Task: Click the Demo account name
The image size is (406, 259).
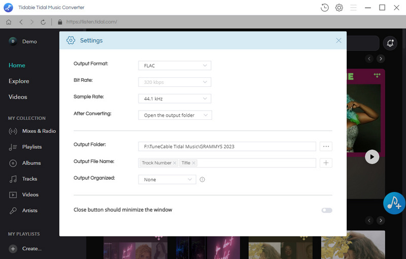Action: (x=29, y=42)
